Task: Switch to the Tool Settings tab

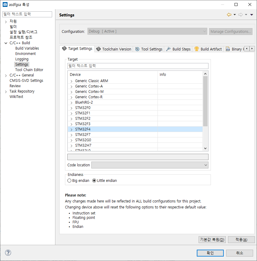Action: click(x=149, y=49)
